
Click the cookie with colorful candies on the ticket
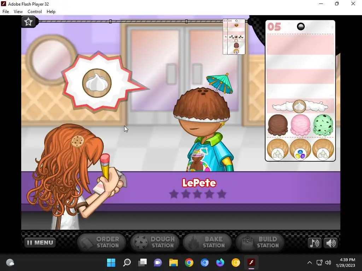pos(300,149)
